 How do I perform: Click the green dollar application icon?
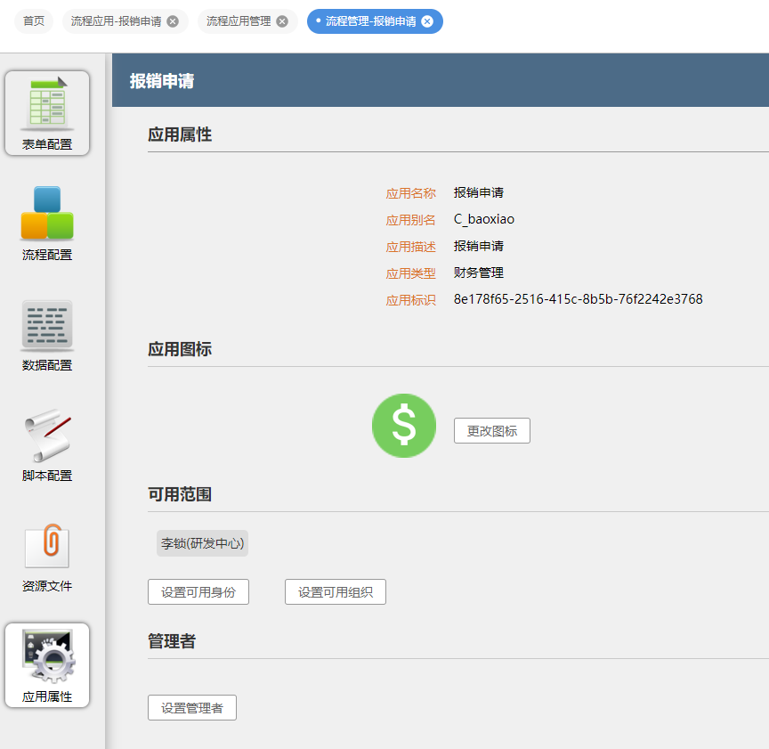(404, 426)
